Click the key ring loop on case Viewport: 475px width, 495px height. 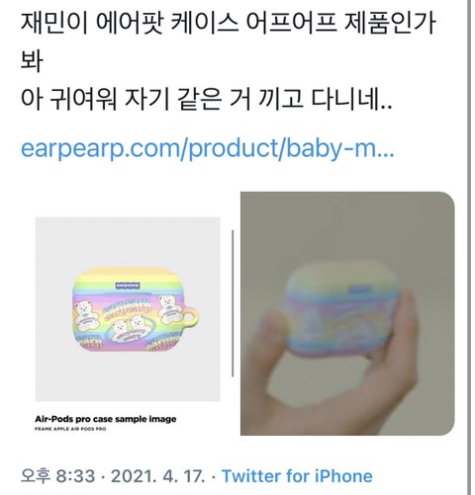191,317
